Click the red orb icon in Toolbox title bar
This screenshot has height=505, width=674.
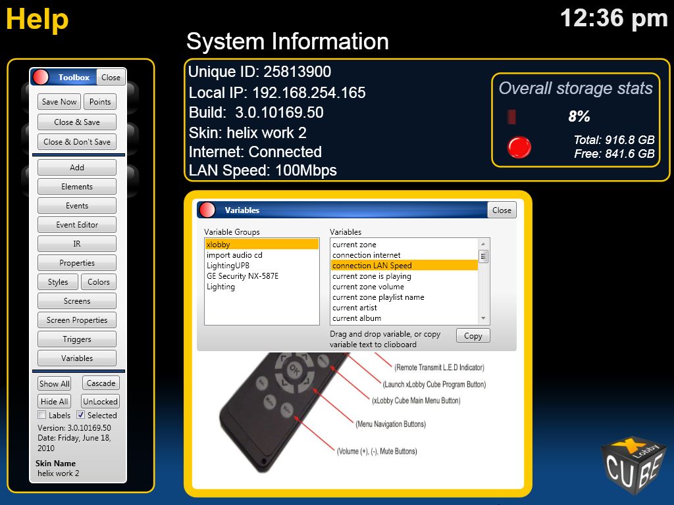41,78
